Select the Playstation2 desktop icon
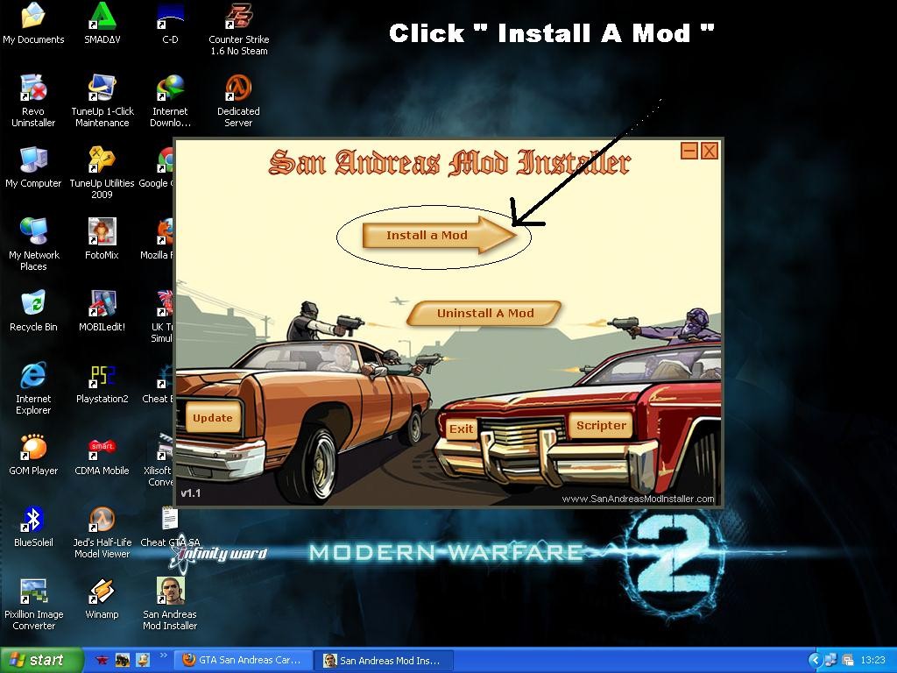Image resolution: width=897 pixels, height=673 pixels. [102, 382]
